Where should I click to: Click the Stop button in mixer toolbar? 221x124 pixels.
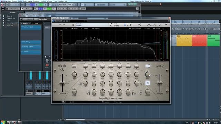[45, 9]
